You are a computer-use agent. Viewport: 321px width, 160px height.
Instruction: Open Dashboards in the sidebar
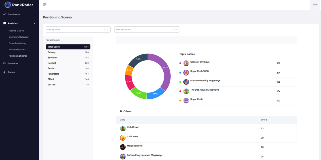point(14,14)
